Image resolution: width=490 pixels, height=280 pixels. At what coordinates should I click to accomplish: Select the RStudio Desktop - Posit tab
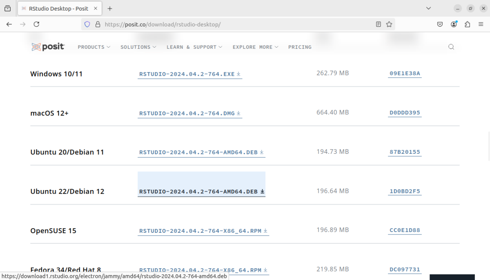[59, 9]
